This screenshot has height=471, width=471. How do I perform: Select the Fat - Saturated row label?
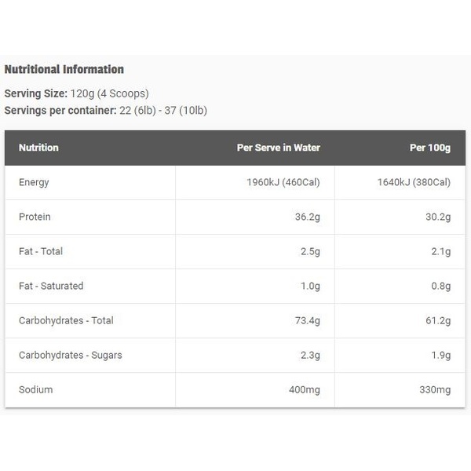51,286
